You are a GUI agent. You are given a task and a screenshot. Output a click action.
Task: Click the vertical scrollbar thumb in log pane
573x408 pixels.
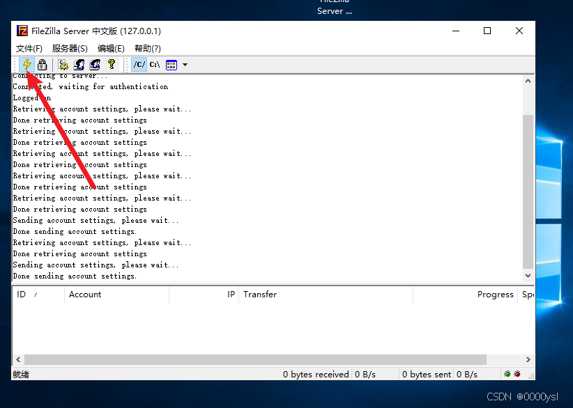(528, 191)
